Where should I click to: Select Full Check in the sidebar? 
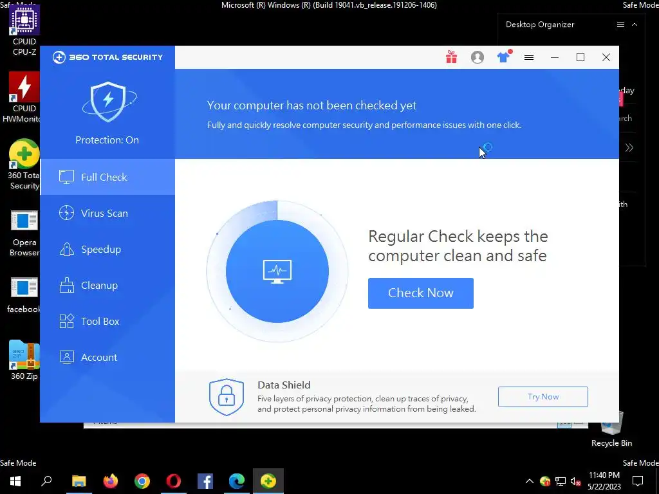tap(107, 177)
